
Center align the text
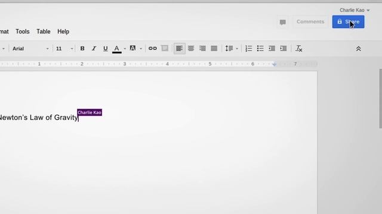point(191,49)
